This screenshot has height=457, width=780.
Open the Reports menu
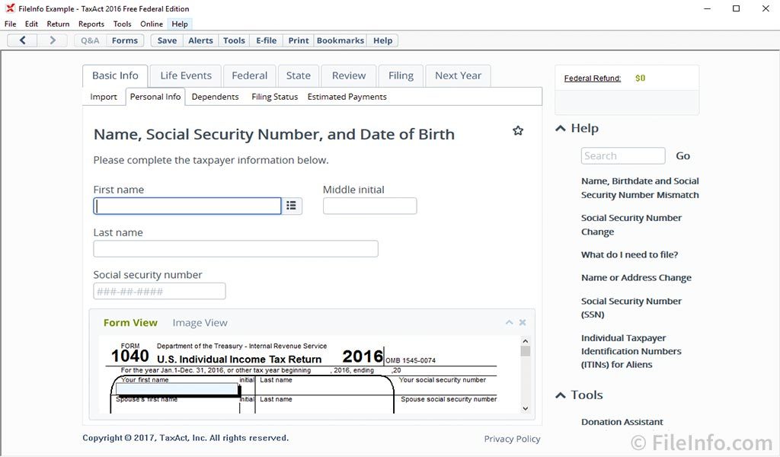point(91,24)
